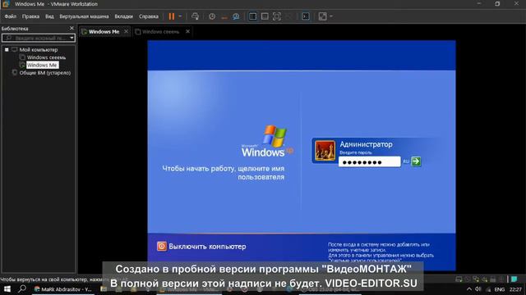Show hidden tray icons chevron
526x295 pixels.
point(469,289)
